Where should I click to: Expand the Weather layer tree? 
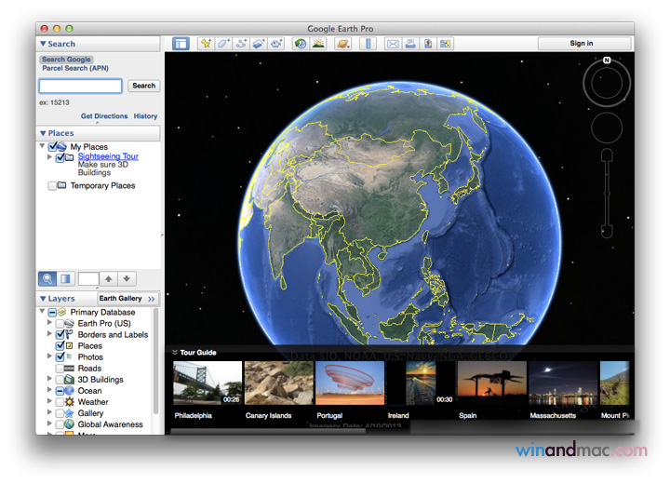(x=49, y=402)
